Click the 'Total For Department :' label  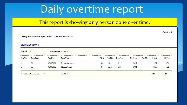(31, 74)
